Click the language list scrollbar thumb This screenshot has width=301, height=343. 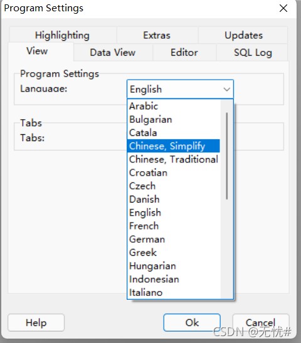tap(227, 156)
